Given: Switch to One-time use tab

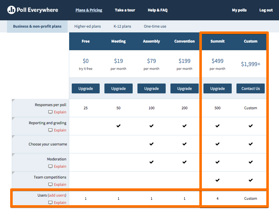Looking at the screenshot, I should [155, 26].
